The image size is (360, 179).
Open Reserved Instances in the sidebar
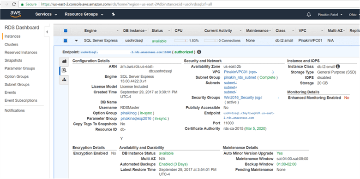21,52
